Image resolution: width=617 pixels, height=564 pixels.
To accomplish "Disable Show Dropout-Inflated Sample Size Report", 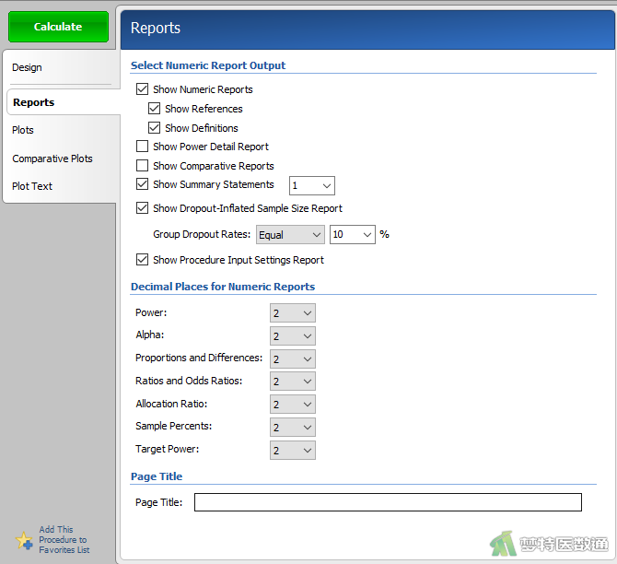I will [142, 207].
